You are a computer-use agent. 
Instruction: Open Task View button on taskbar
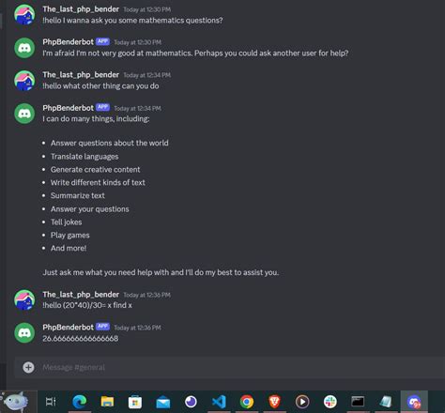tap(51, 402)
